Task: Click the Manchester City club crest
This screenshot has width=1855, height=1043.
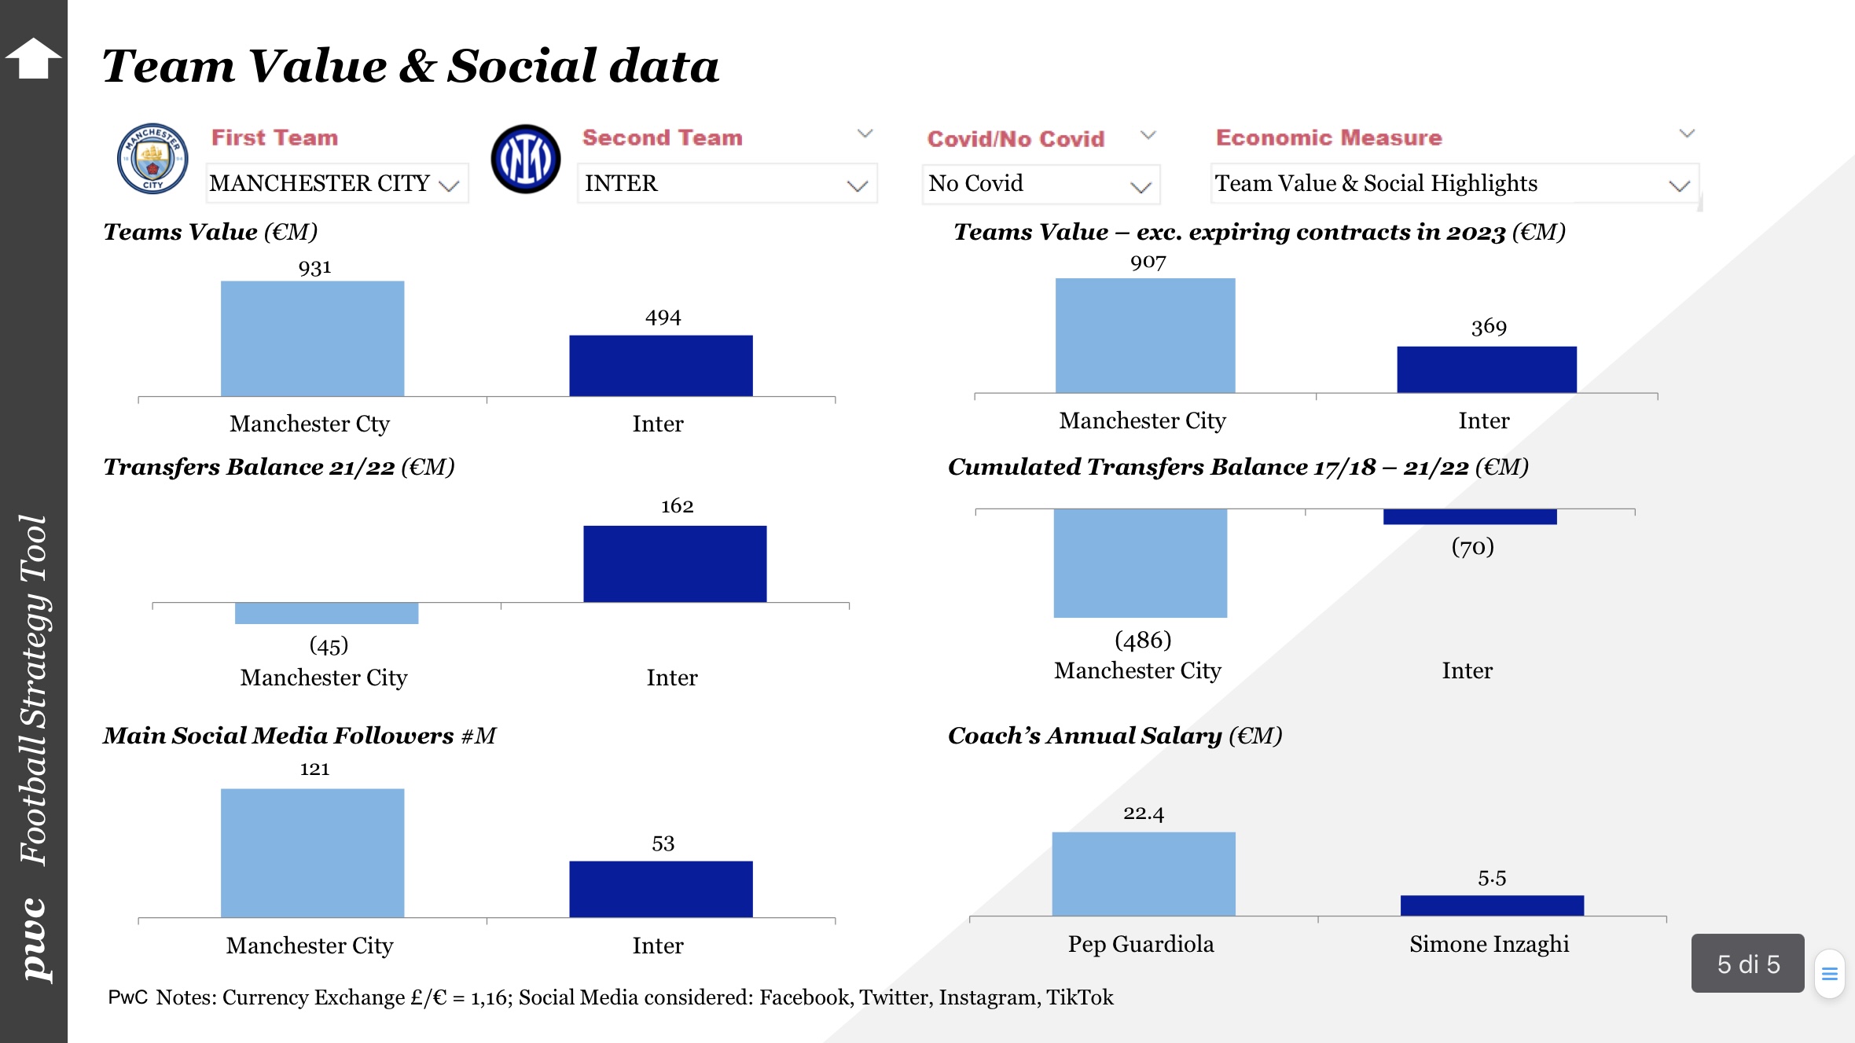Action: (x=152, y=159)
